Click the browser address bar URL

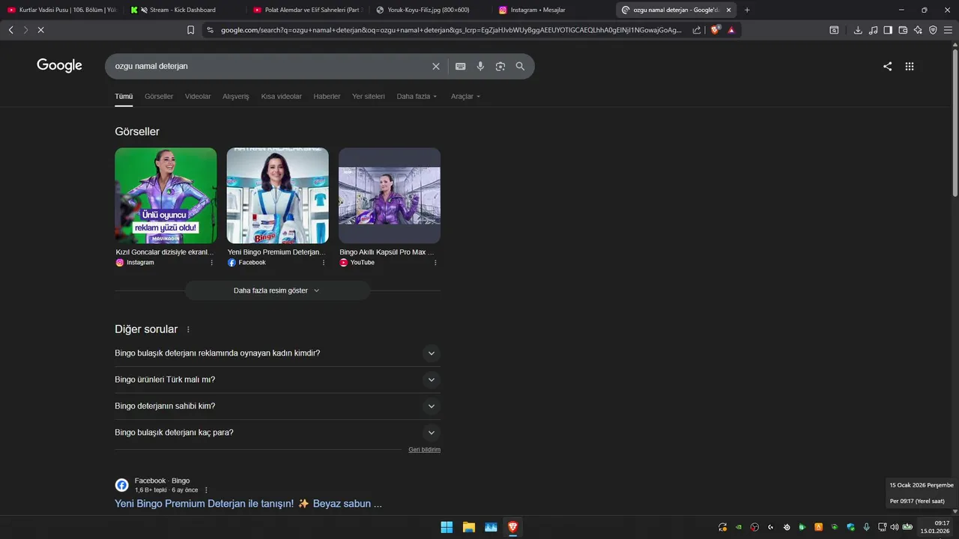click(450, 30)
